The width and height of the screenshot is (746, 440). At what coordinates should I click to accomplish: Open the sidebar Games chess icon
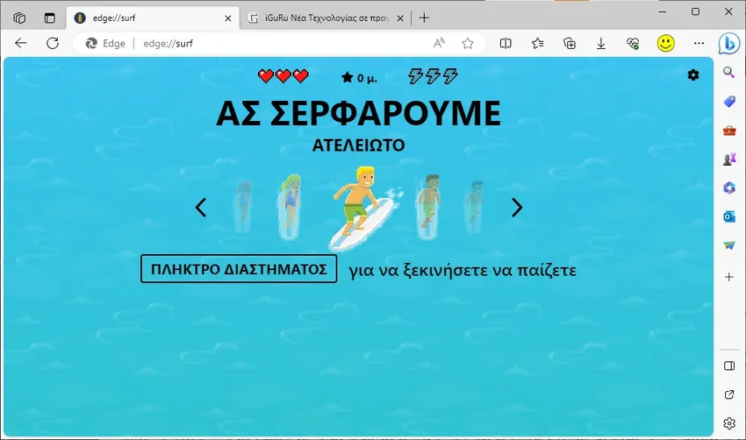(x=728, y=160)
